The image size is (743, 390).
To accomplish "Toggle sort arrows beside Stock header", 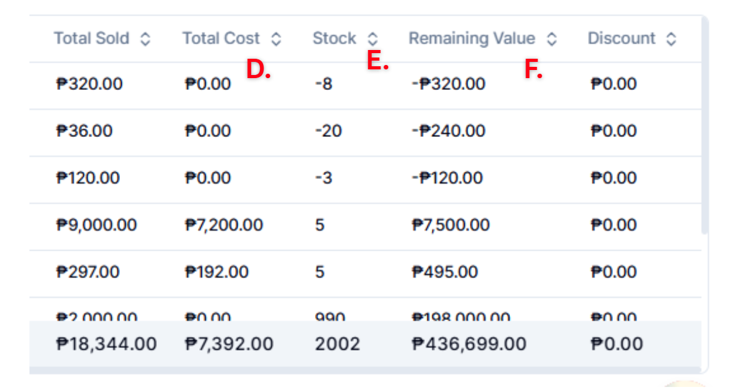I will [373, 39].
